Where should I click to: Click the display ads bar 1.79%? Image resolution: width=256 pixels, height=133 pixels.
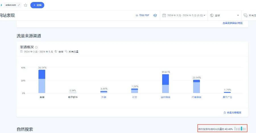(x=227, y=92)
